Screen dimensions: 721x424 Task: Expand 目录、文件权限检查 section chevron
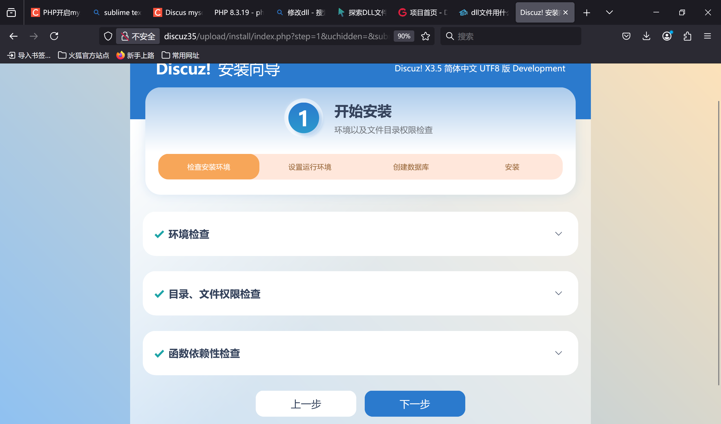tap(558, 293)
